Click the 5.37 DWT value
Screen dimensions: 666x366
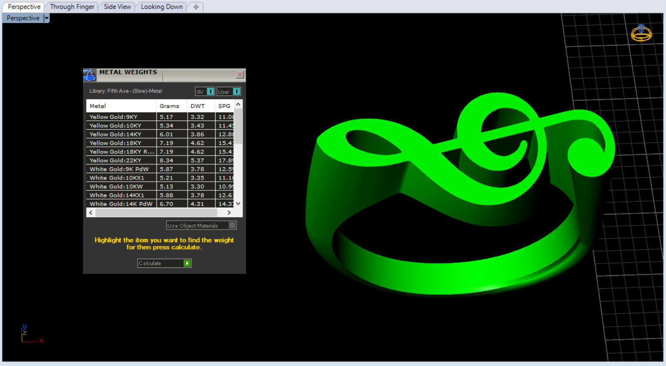pos(197,160)
